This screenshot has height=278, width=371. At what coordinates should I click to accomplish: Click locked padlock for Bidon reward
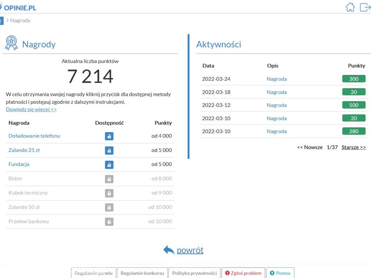tap(109, 179)
